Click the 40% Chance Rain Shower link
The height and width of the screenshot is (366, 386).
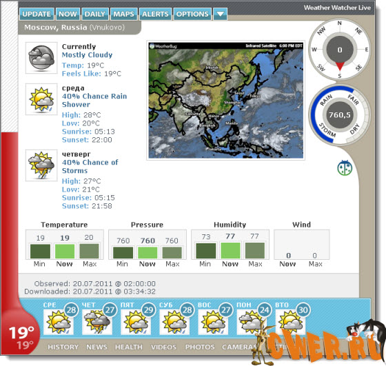pyautogui.click(x=94, y=100)
